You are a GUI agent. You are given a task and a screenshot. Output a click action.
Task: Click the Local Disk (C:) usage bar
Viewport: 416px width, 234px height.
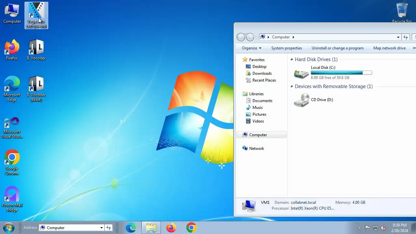pyautogui.click(x=341, y=73)
